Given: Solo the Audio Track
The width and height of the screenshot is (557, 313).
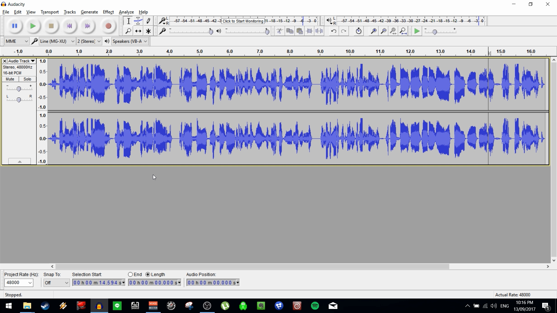Looking at the screenshot, I should pyautogui.click(x=27, y=79).
